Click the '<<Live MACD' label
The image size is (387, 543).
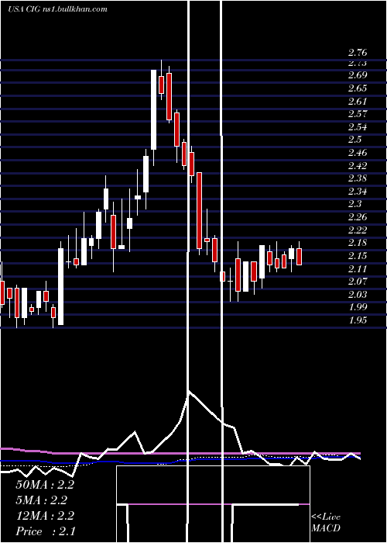pos(326,523)
